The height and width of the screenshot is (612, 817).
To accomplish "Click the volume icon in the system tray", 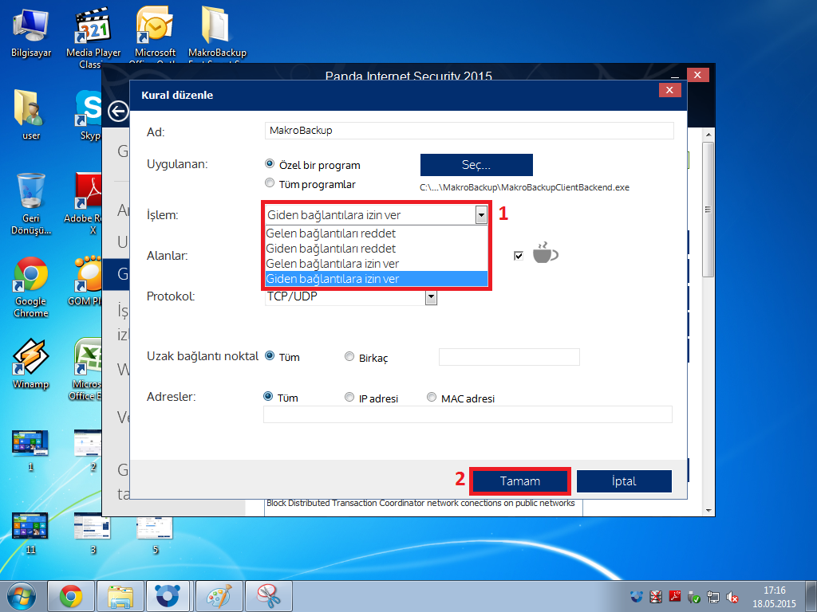I will (x=732, y=597).
